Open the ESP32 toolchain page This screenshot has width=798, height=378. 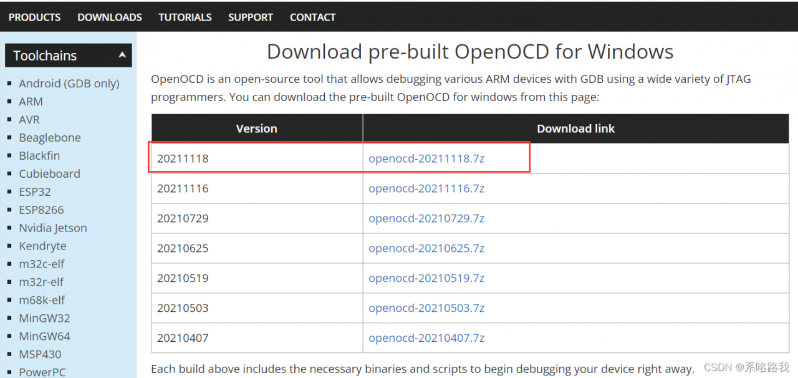click(x=35, y=192)
